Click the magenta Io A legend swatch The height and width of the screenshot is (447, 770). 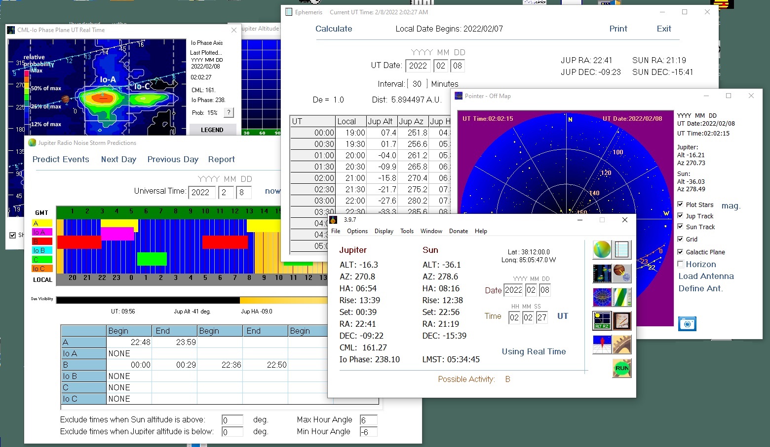point(42,232)
